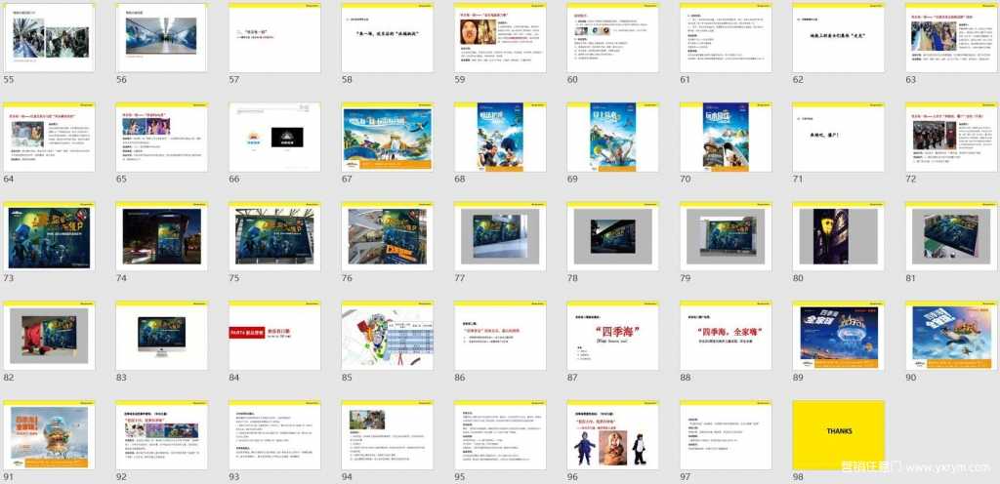Select the yellow THANKS slide 98
1000x484 pixels.
pos(839,435)
